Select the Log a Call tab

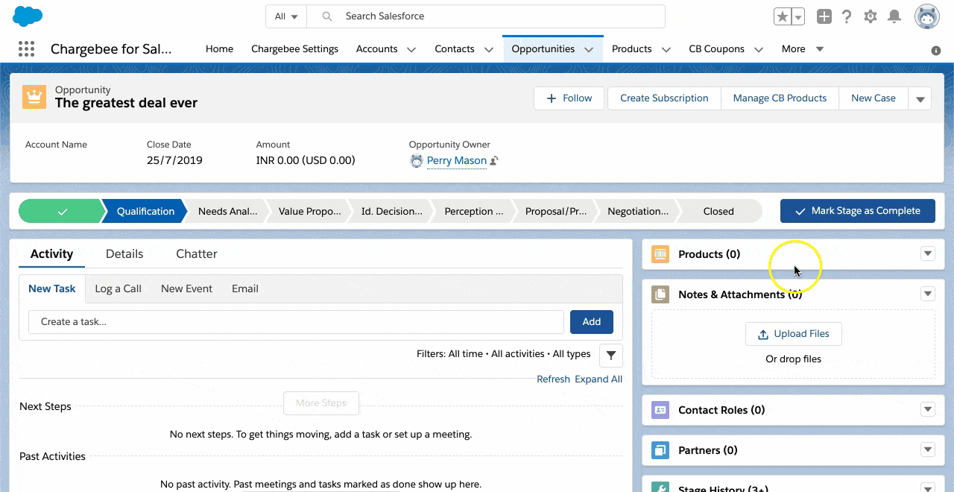[x=118, y=288]
